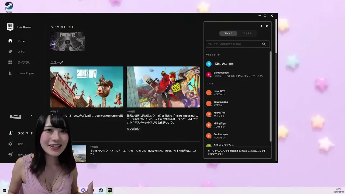
Task: Open the Riders Republic news image
Action: pos(163,87)
